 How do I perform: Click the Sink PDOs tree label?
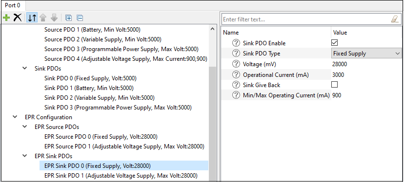coord(48,69)
